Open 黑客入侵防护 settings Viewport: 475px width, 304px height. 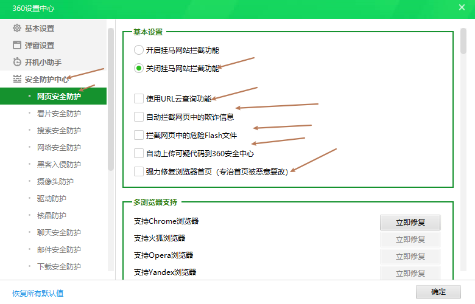point(59,164)
